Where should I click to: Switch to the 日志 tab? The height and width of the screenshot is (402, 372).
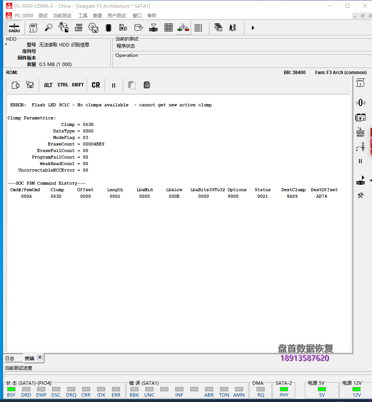10,358
